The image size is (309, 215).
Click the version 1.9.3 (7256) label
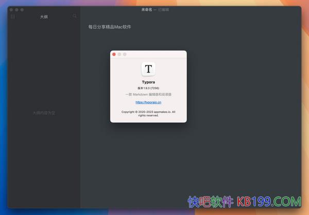point(148,89)
